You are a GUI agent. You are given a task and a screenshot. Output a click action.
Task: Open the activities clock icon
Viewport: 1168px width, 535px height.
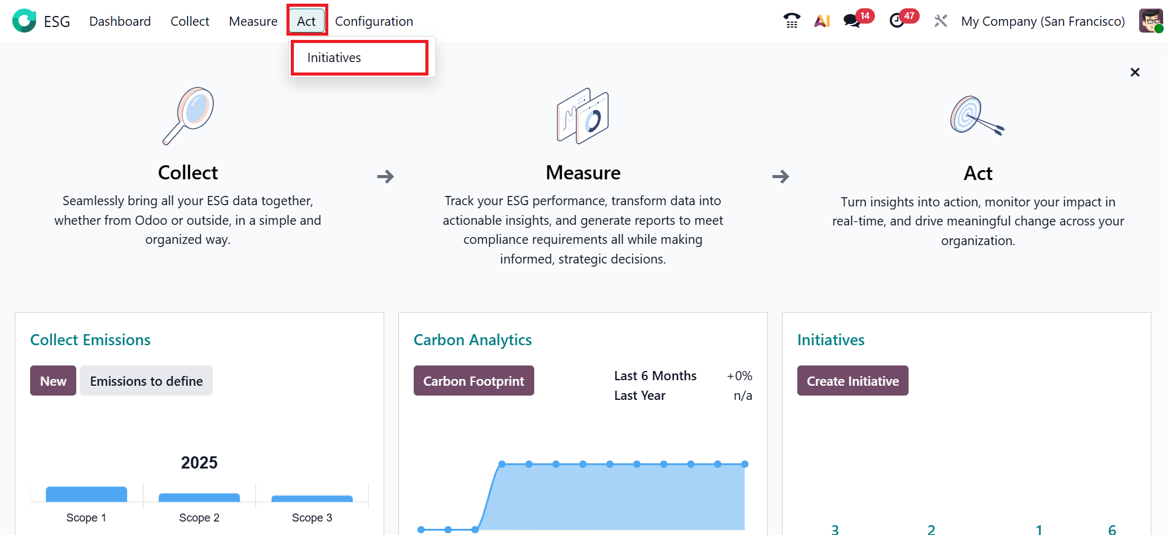pyautogui.click(x=897, y=21)
